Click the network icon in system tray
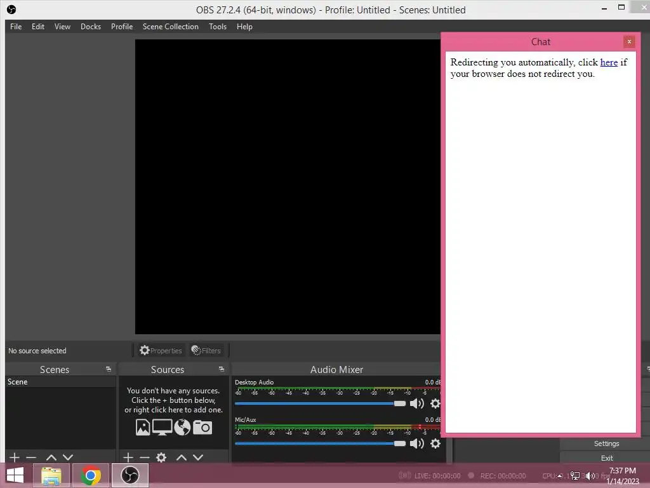 pyautogui.click(x=575, y=476)
